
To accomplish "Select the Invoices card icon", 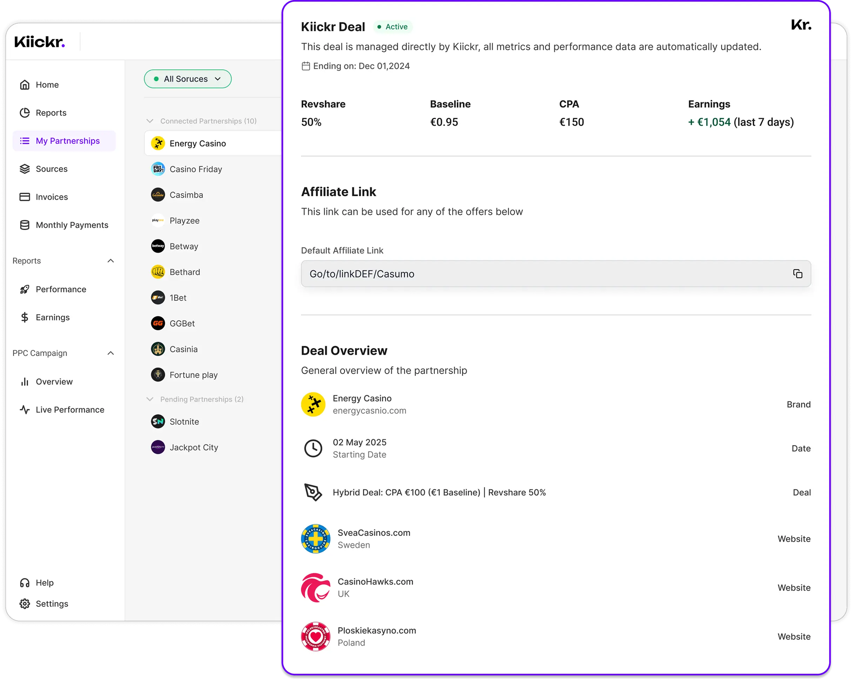I will [x=25, y=197].
